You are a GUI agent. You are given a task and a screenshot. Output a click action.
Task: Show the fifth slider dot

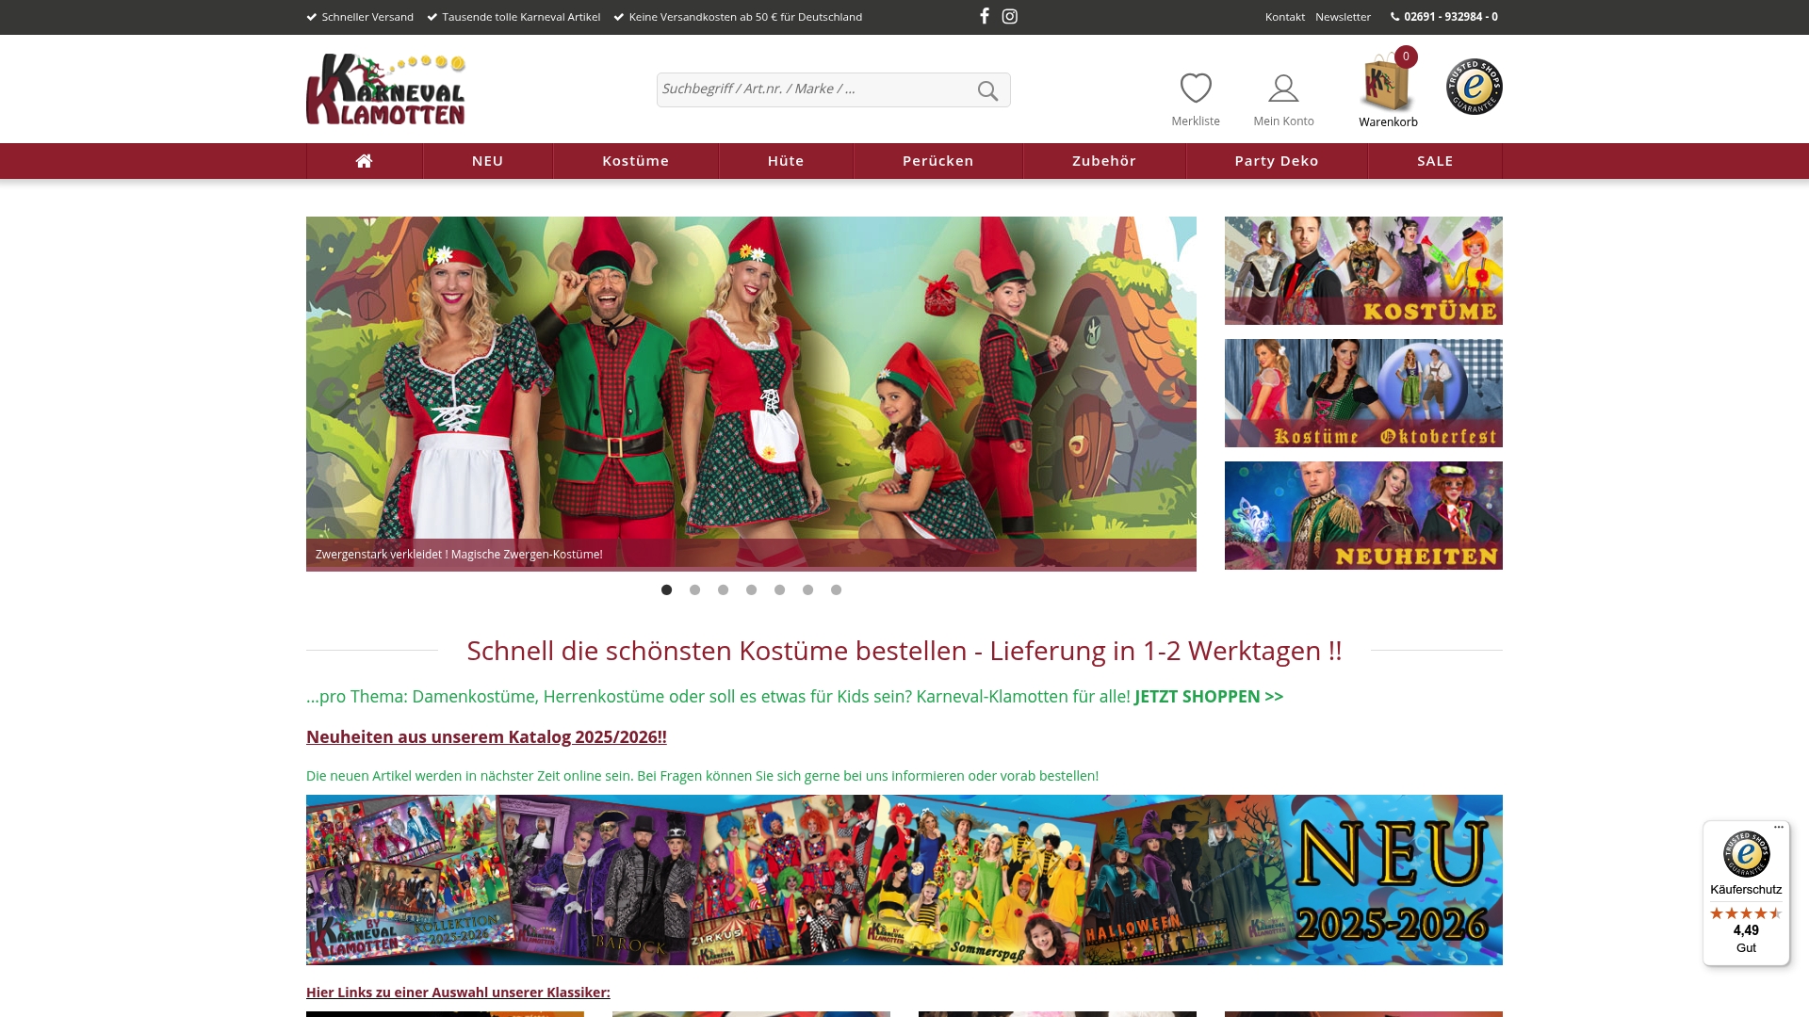(x=780, y=590)
